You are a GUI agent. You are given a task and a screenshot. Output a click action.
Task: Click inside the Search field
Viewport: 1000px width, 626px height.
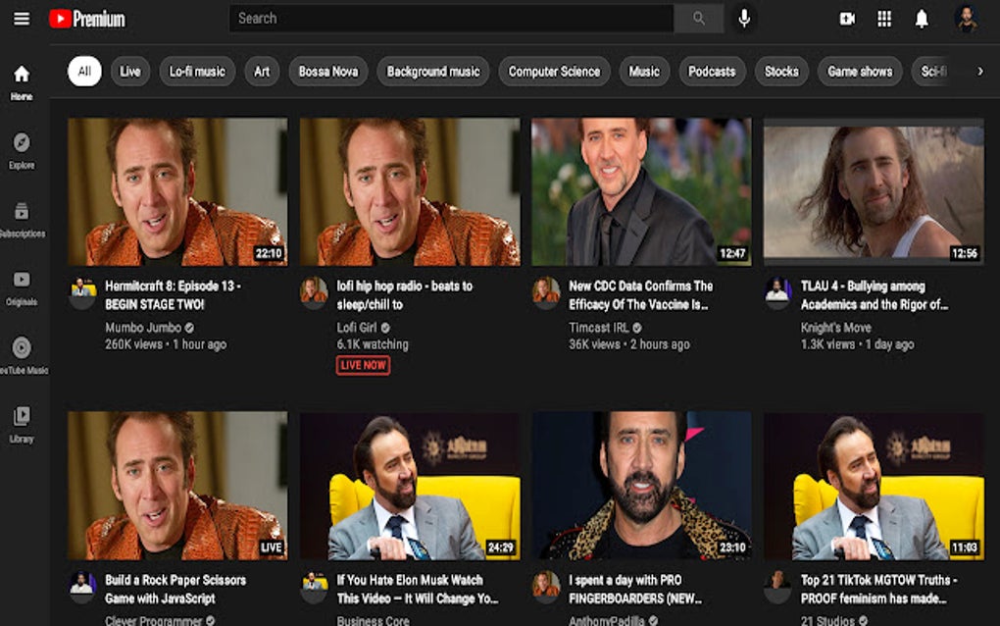point(452,19)
